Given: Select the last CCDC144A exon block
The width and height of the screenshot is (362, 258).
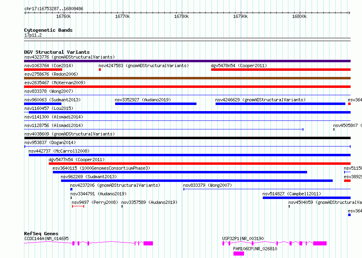Looking at the screenshot, I should [x=148, y=243].
